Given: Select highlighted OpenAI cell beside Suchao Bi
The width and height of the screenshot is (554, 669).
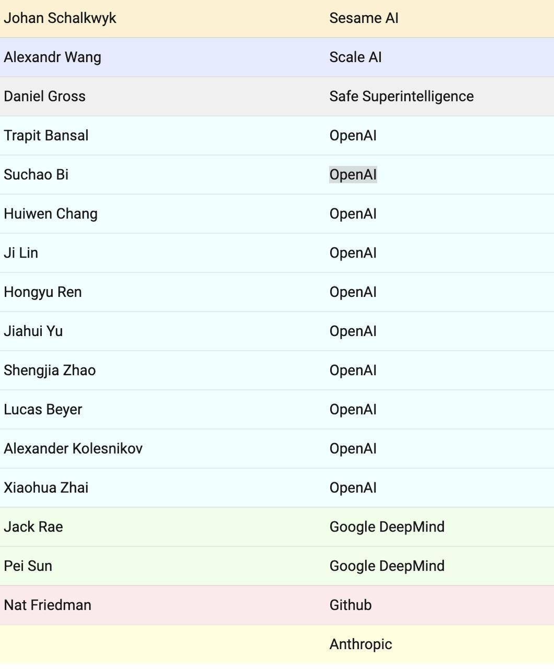Looking at the screenshot, I should 353,175.
